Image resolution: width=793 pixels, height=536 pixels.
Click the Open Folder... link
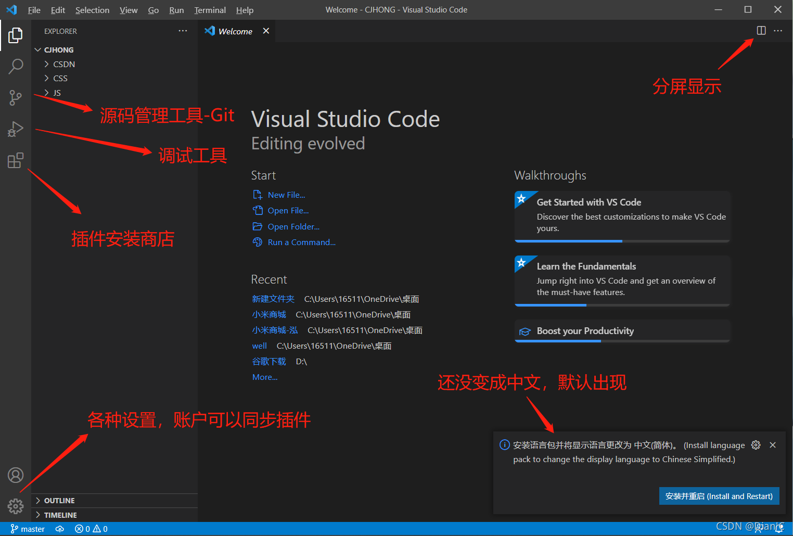tap(293, 227)
